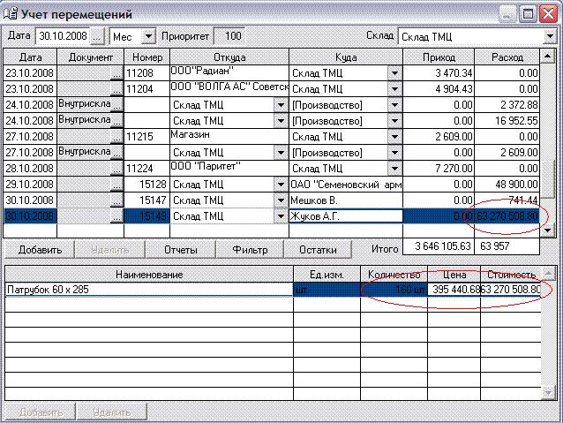Screen dimensions: 563x423
Task: Click ellipsis button in selected row 15149
Action: (x=115, y=216)
